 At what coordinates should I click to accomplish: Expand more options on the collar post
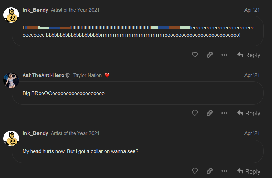click(224, 171)
